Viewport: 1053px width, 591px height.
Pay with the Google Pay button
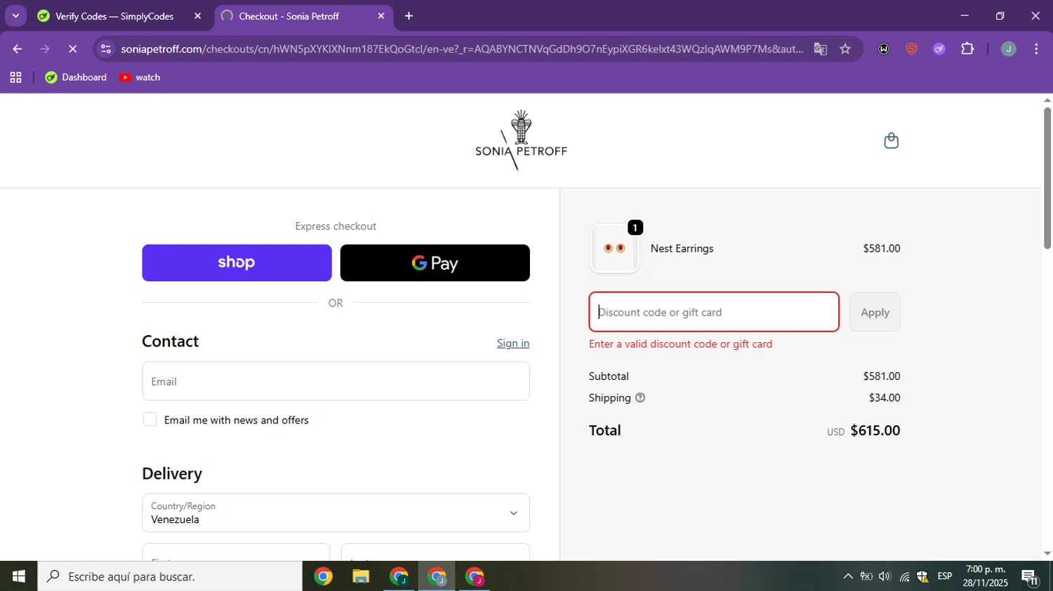(x=435, y=263)
